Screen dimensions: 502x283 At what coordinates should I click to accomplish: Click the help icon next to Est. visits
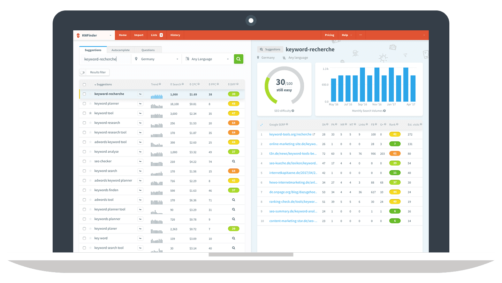coord(421,124)
